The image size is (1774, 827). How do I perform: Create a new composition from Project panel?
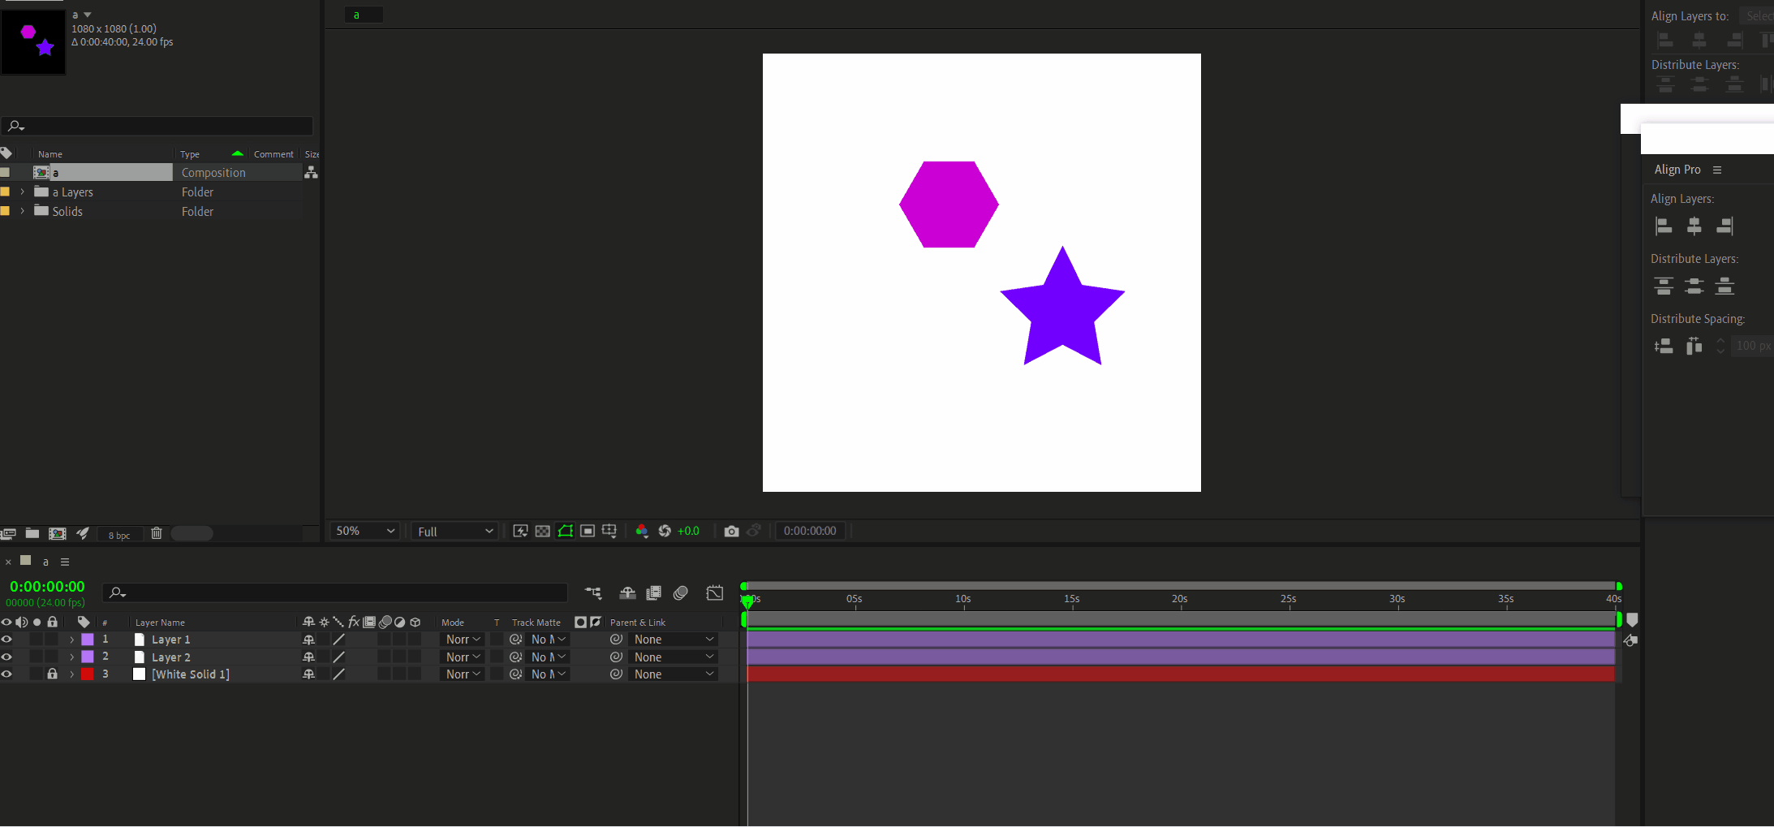tap(58, 533)
